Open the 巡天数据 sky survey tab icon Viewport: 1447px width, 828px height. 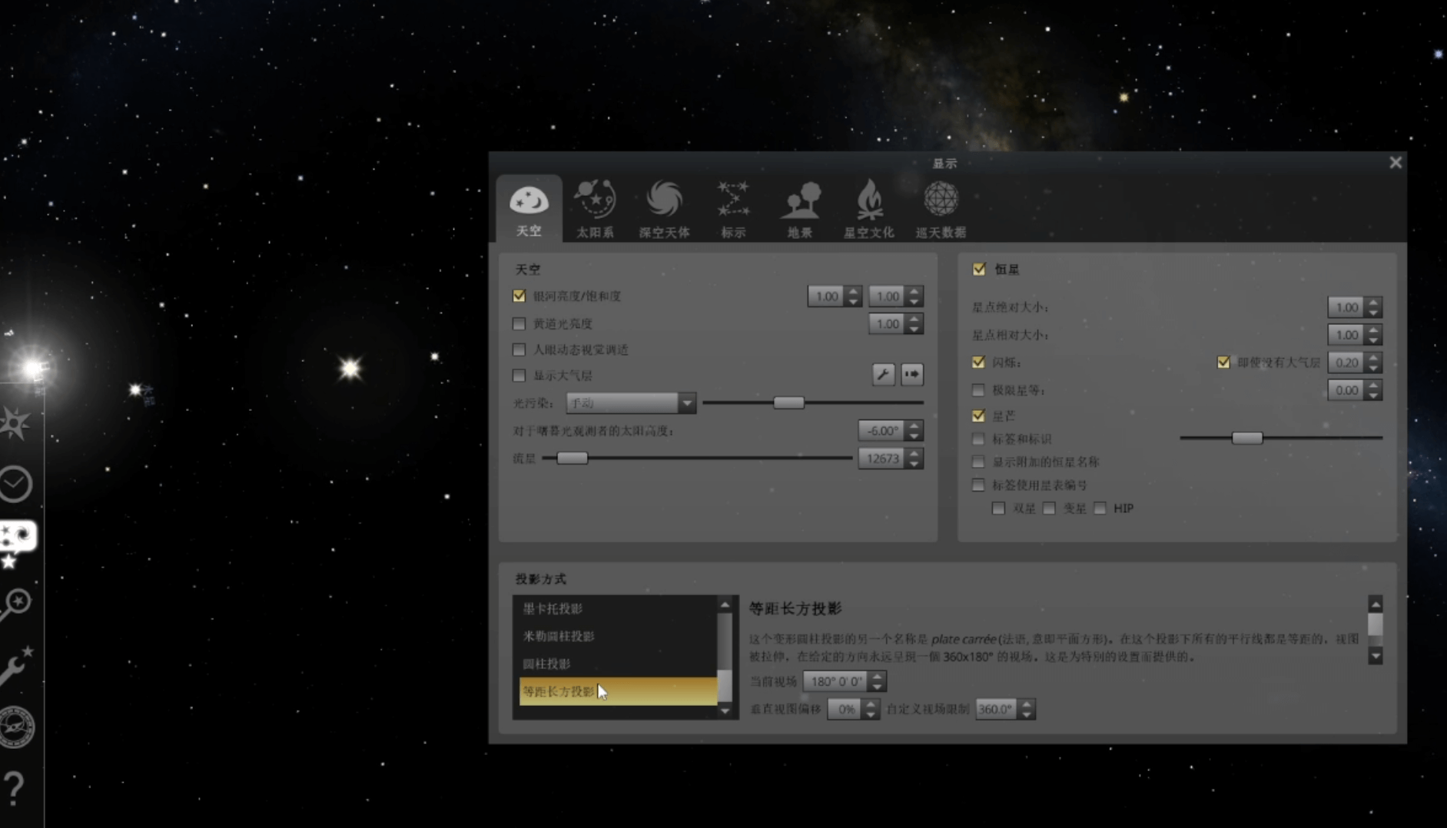point(940,208)
